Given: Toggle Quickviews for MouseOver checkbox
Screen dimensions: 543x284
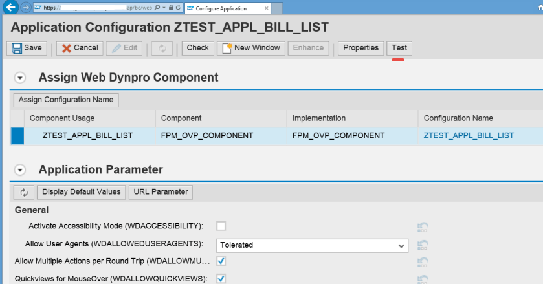Looking at the screenshot, I should pos(221,278).
